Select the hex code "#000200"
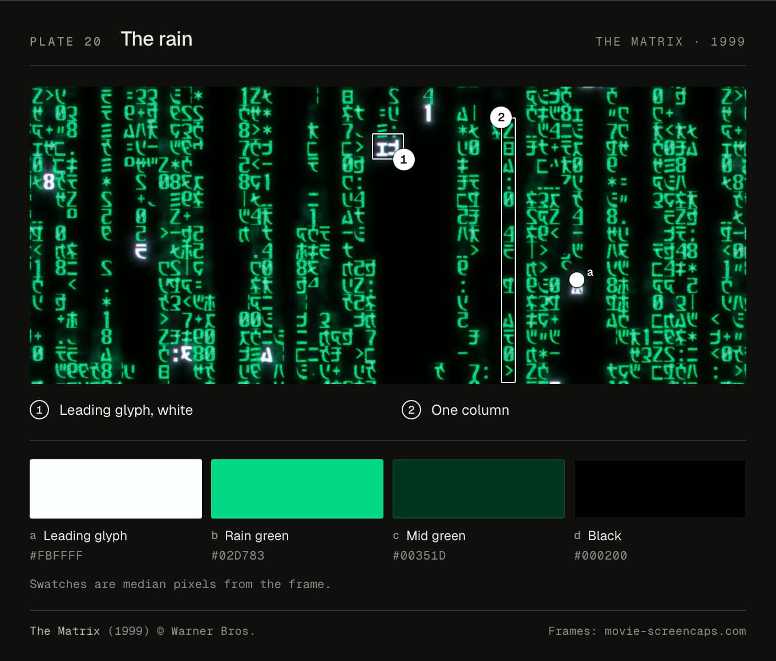The width and height of the screenshot is (776, 661). click(x=601, y=556)
